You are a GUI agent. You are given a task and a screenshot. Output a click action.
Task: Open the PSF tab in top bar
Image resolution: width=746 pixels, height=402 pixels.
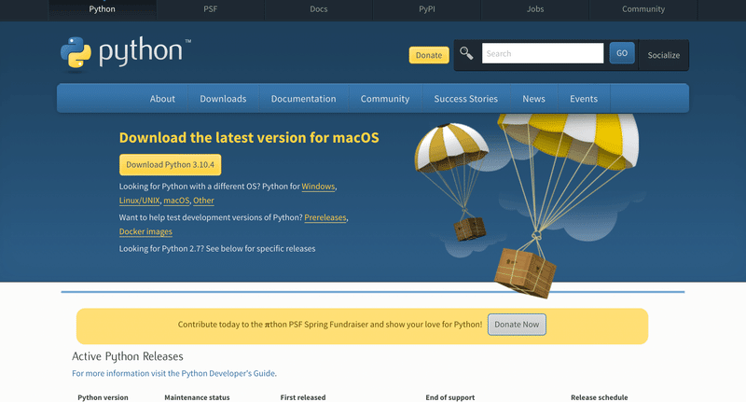click(211, 9)
